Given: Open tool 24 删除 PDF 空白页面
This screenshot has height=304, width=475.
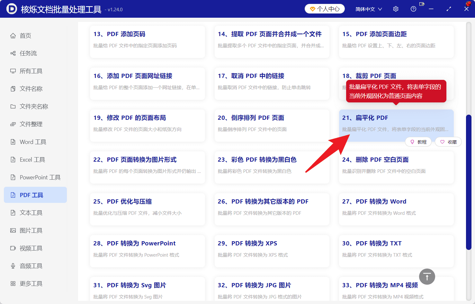Looking at the screenshot, I should click(x=396, y=167).
